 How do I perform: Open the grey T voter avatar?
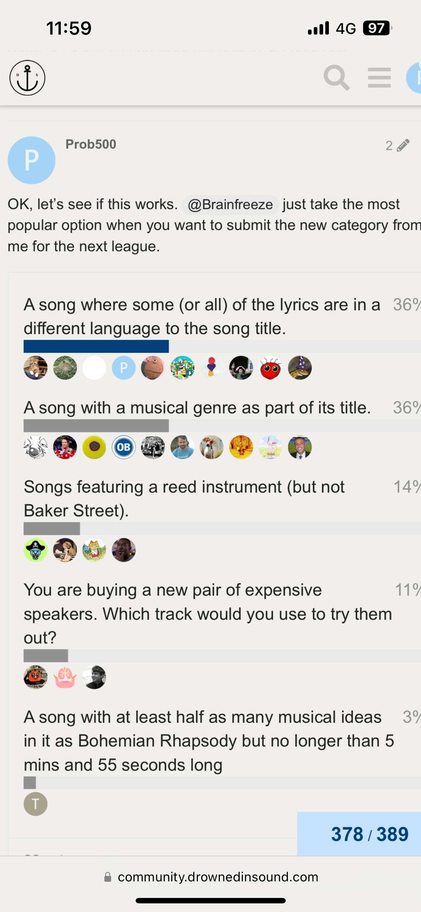point(36,804)
